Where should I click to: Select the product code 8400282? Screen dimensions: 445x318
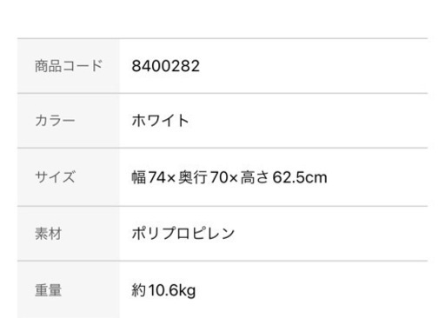click(x=165, y=66)
